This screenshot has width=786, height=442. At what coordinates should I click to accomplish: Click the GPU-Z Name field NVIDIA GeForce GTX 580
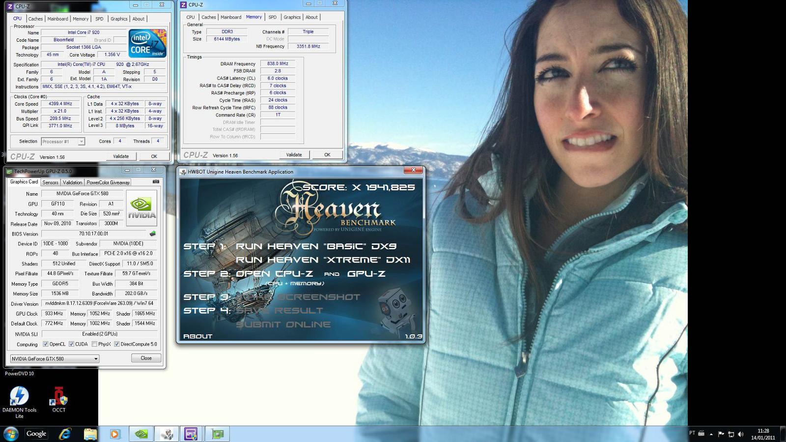click(82, 194)
